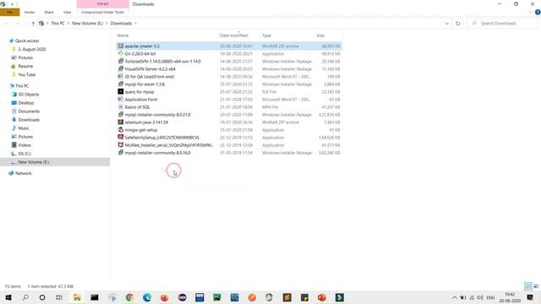Image resolution: width=541 pixels, height=304 pixels.
Task: Select the Git-2.28.0-64-bit application icon
Action: (x=120, y=53)
